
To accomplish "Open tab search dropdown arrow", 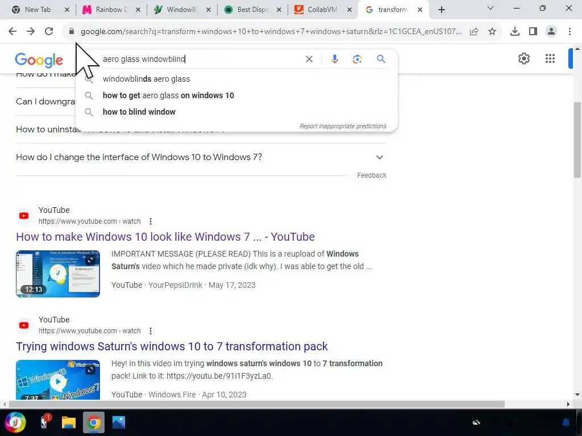I will [490, 8].
